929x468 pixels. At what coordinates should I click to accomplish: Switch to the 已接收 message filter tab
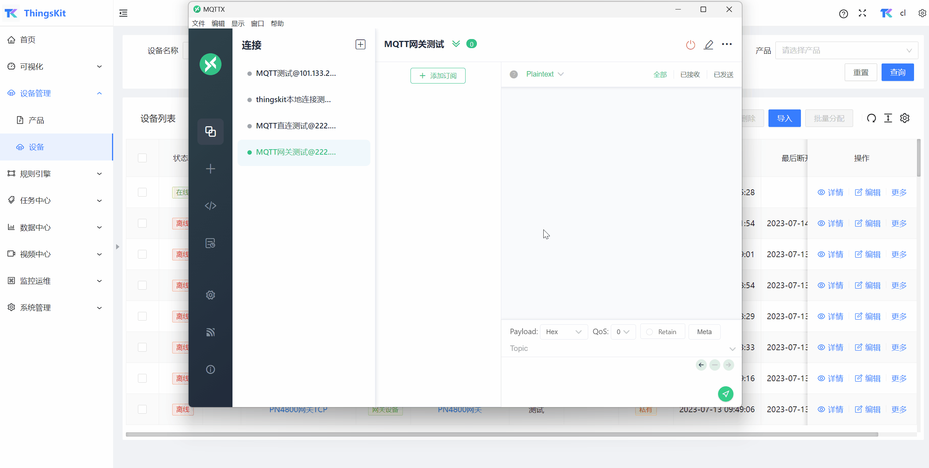click(x=690, y=74)
